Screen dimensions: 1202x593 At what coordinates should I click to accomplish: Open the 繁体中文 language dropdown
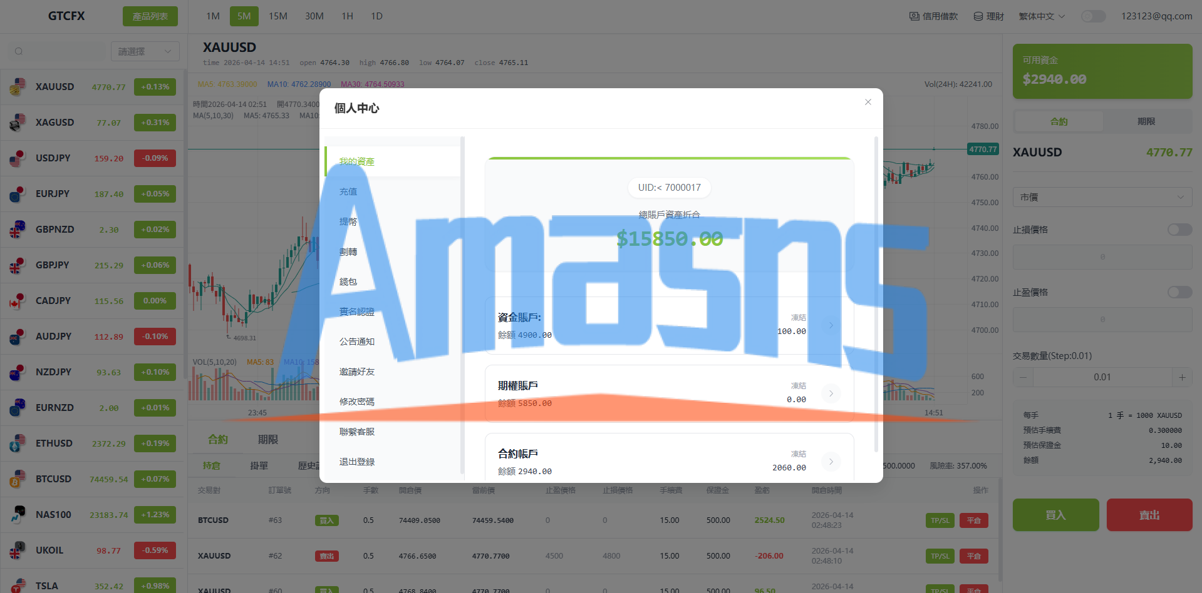(1042, 16)
